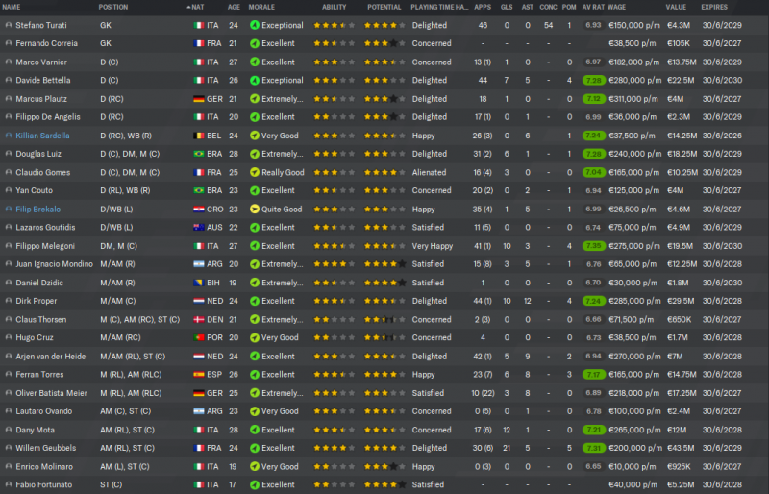Viewport: 769px width, 494px height.
Task: Click Davide Bettella's 7.28 average rating badge
Action: 593,80
